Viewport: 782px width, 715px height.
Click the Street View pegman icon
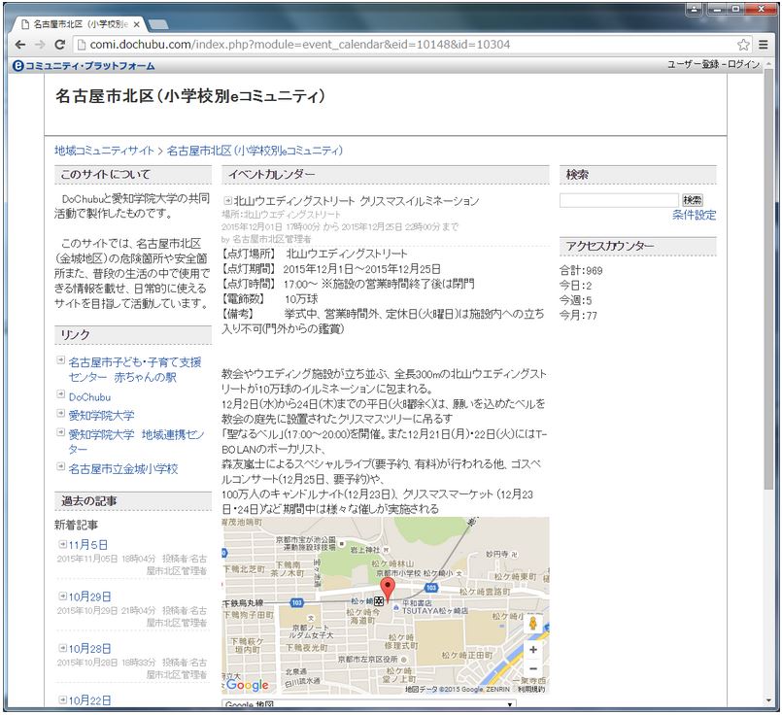[533, 622]
